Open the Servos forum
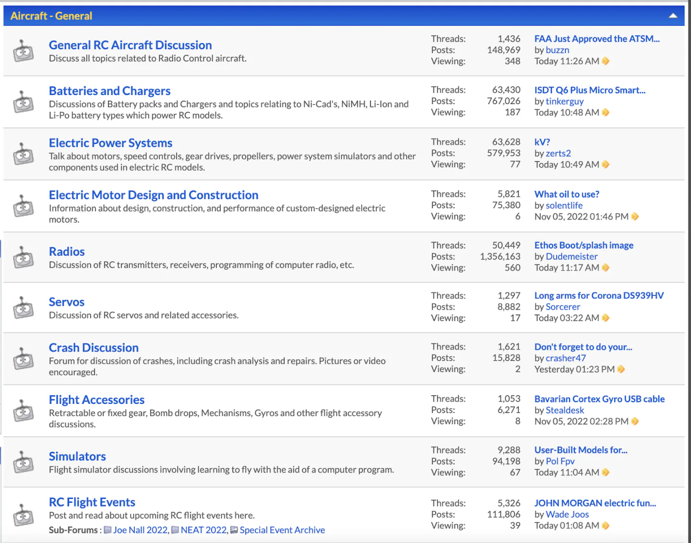This screenshot has height=543, width=691. 67,302
